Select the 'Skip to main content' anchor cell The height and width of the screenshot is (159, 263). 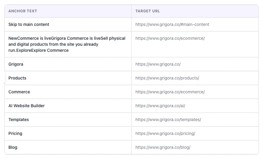pyautogui.click(x=68, y=24)
